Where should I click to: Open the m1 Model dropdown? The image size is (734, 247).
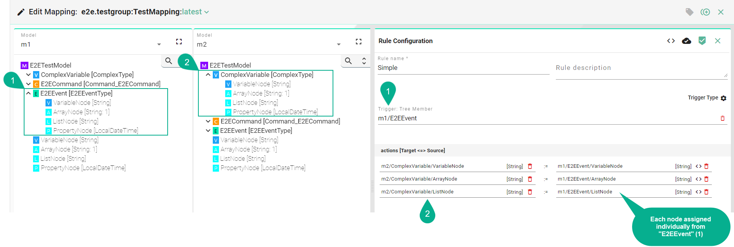pyautogui.click(x=159, y=45)
